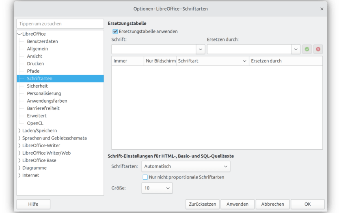Click the Anwenden button
The image size is (341, 213).
[237, 204]
